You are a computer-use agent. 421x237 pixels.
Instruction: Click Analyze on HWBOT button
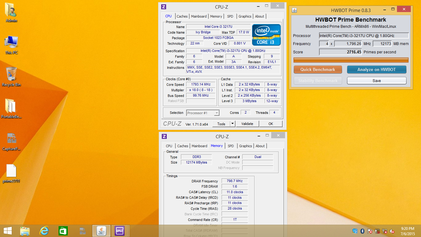click(377, 69)
